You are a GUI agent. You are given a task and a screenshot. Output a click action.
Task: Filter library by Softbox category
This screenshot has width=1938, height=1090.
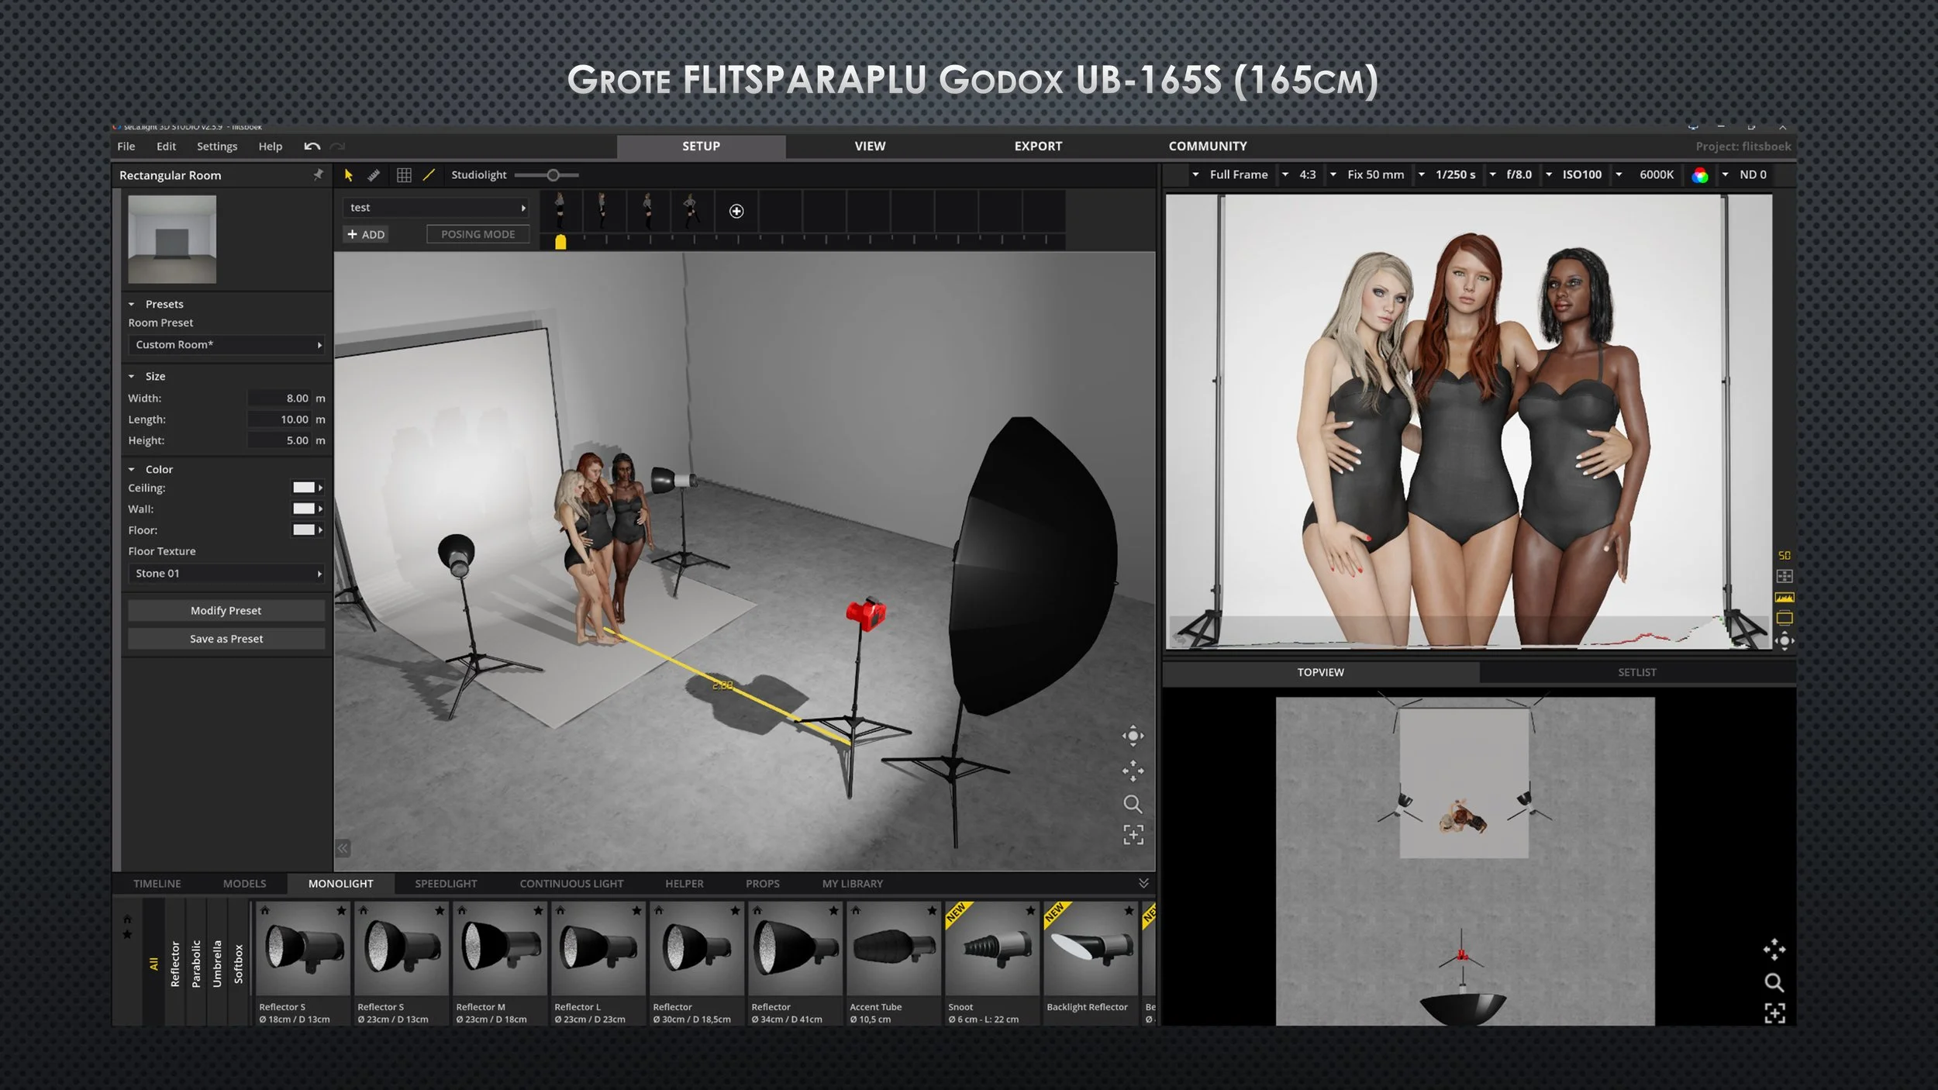tap(238, 964)
